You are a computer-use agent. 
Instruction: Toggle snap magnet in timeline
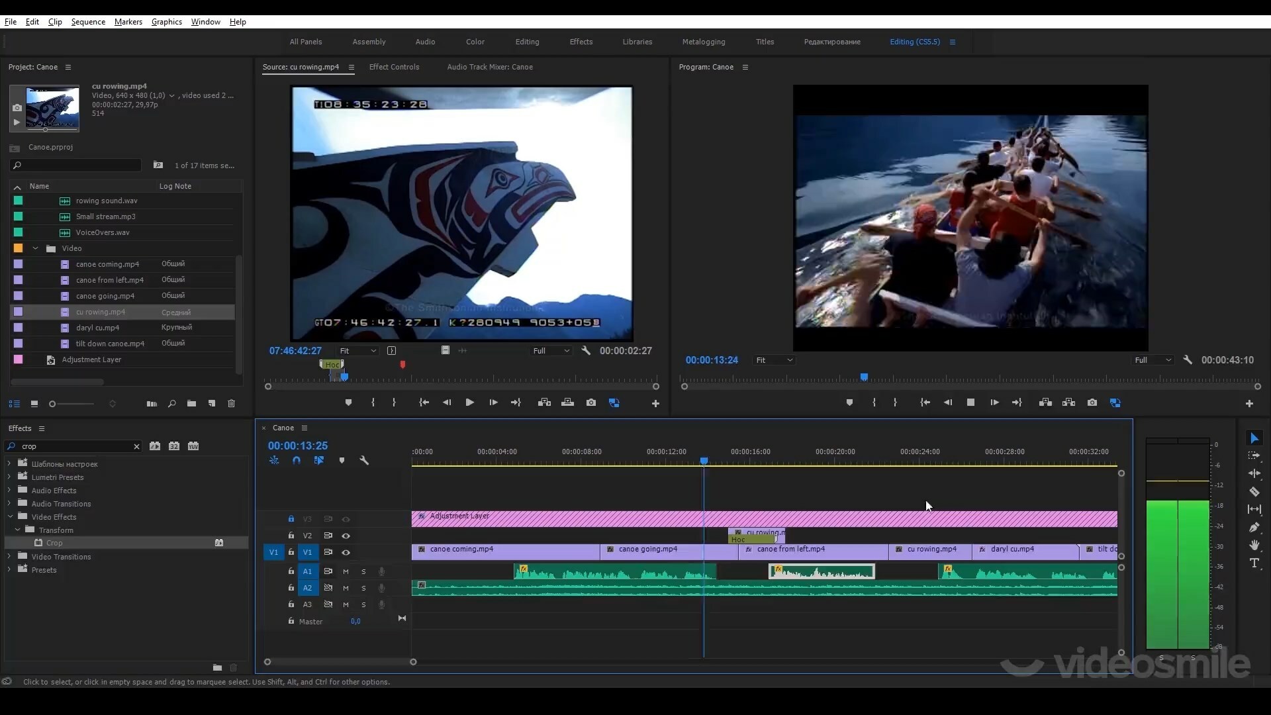pos(297,460)
